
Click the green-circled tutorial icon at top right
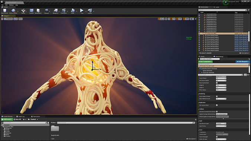pyautogui.click(x=225, y=2)
